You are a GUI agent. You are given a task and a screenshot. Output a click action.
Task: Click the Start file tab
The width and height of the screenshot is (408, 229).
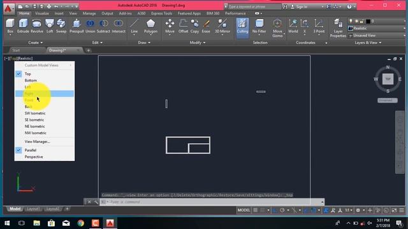point(16,50)
